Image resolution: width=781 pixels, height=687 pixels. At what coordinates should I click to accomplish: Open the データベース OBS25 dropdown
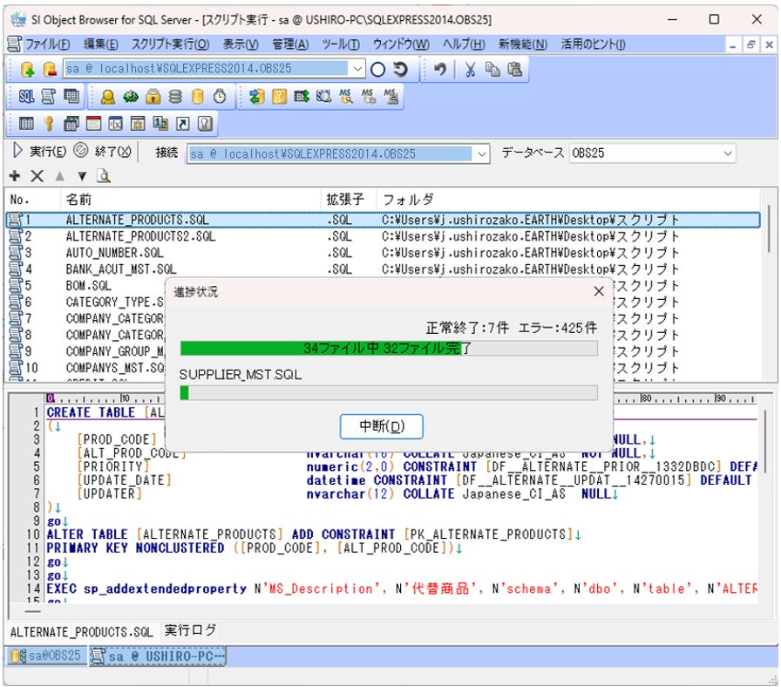728,153
